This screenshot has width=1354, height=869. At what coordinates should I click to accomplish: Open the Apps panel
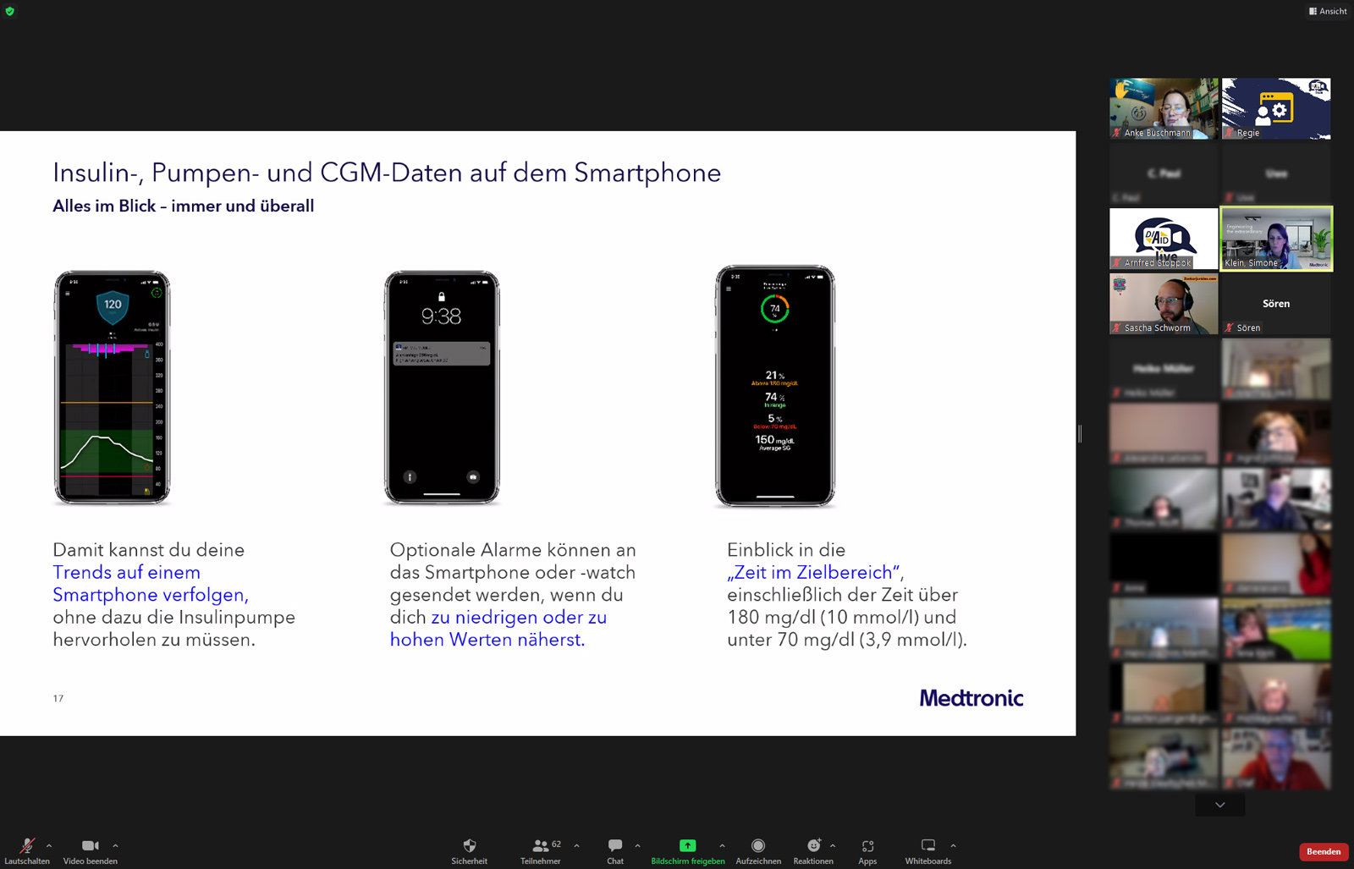pyautogui.click(x=867, y=850)
